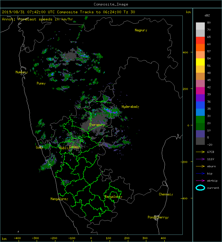
Task: Pick the orange 57–60 dBZ color swatch
Action: tap(200, 48)
